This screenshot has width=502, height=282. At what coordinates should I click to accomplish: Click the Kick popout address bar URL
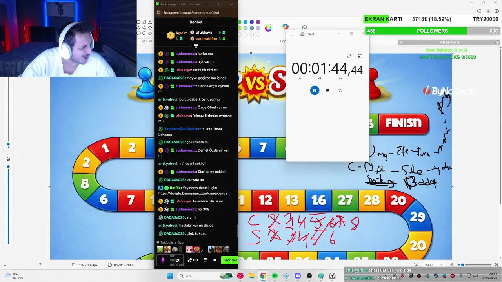[x=191, y=13]
